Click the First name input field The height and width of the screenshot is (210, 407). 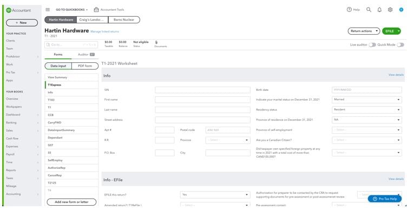point(203,100)
